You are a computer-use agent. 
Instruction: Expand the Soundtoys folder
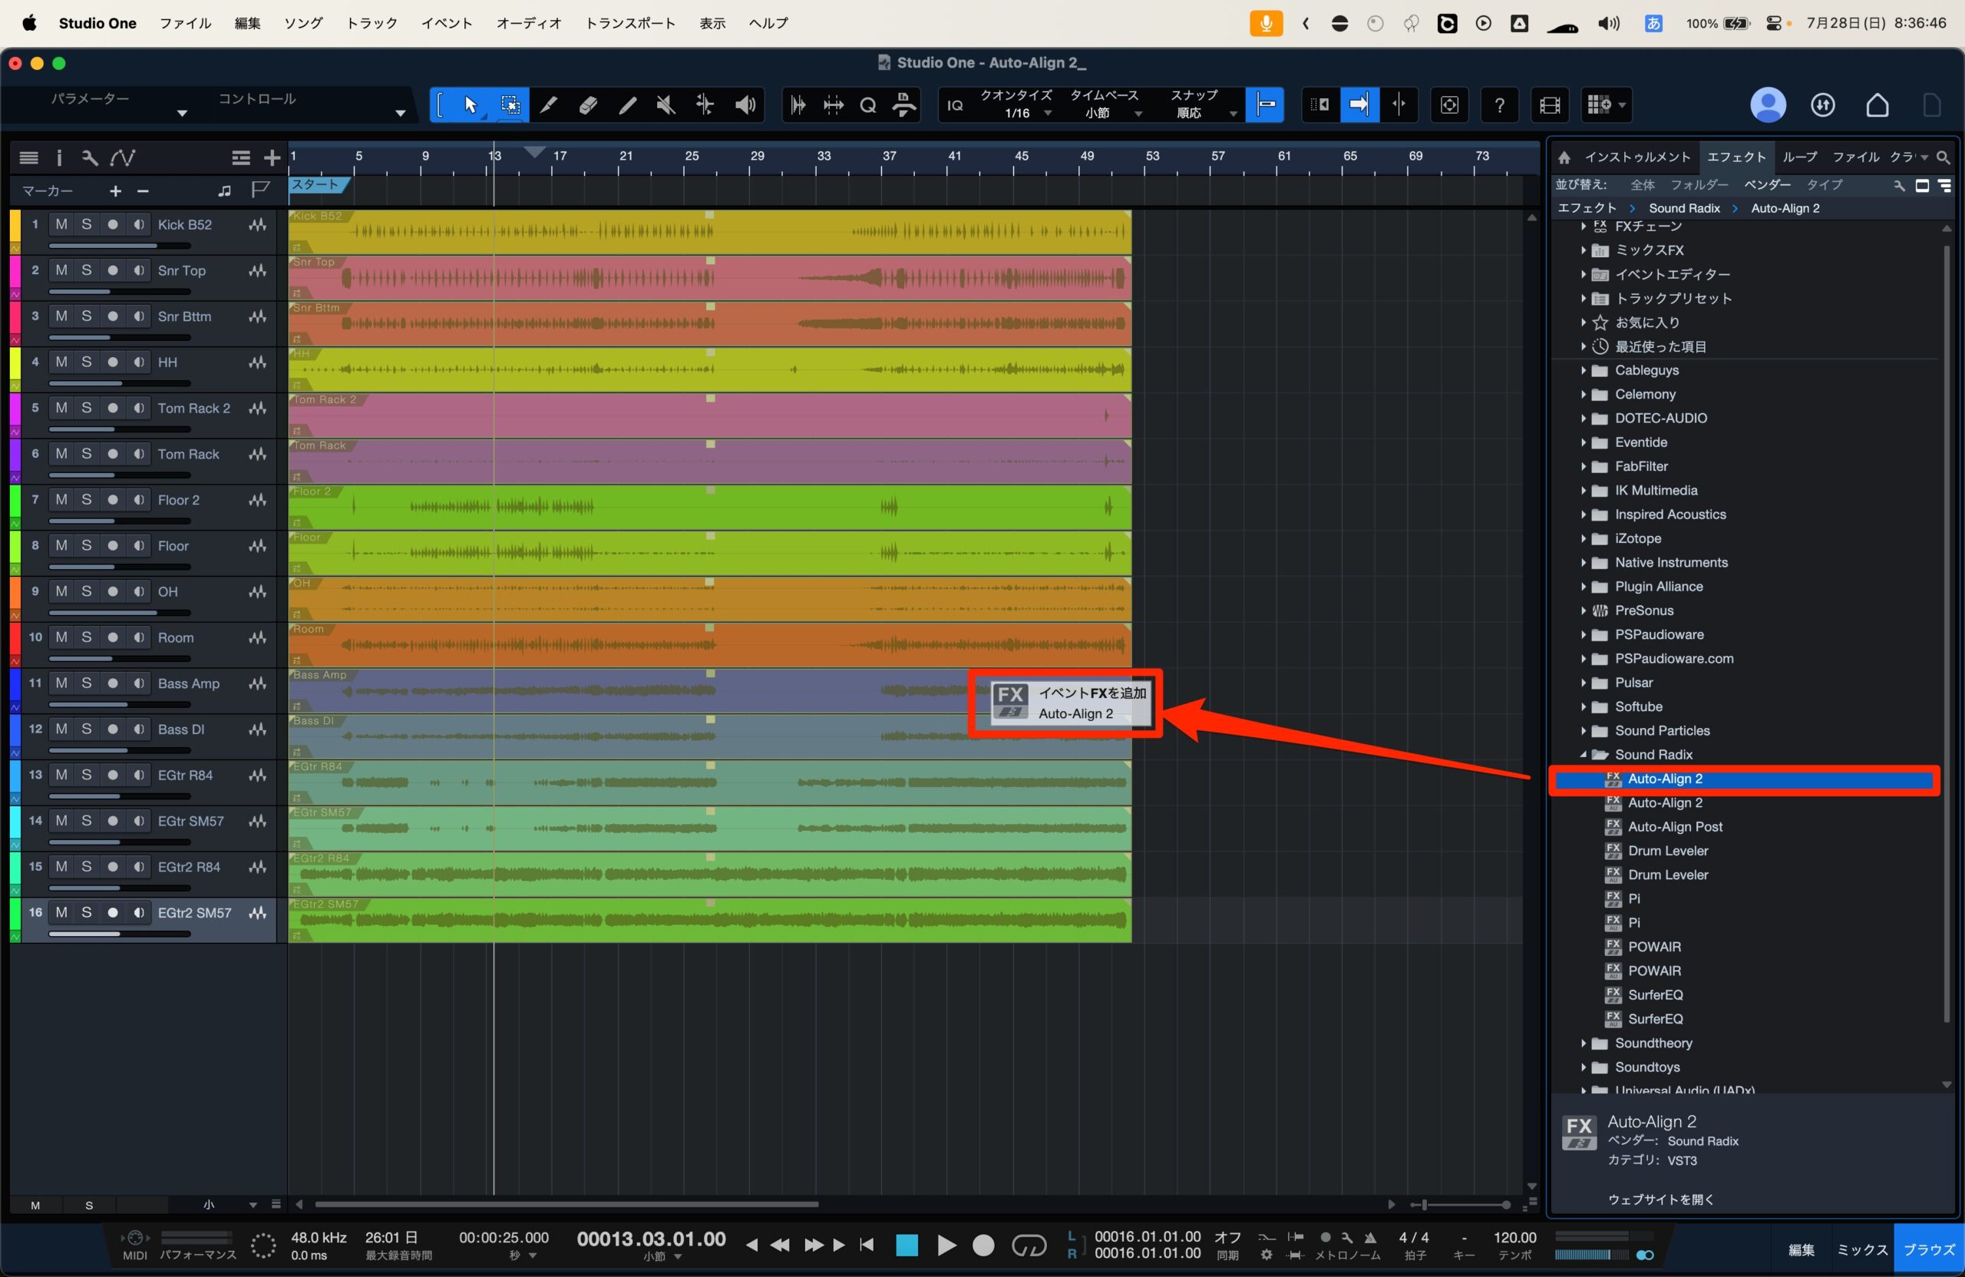[1583, 1067]
